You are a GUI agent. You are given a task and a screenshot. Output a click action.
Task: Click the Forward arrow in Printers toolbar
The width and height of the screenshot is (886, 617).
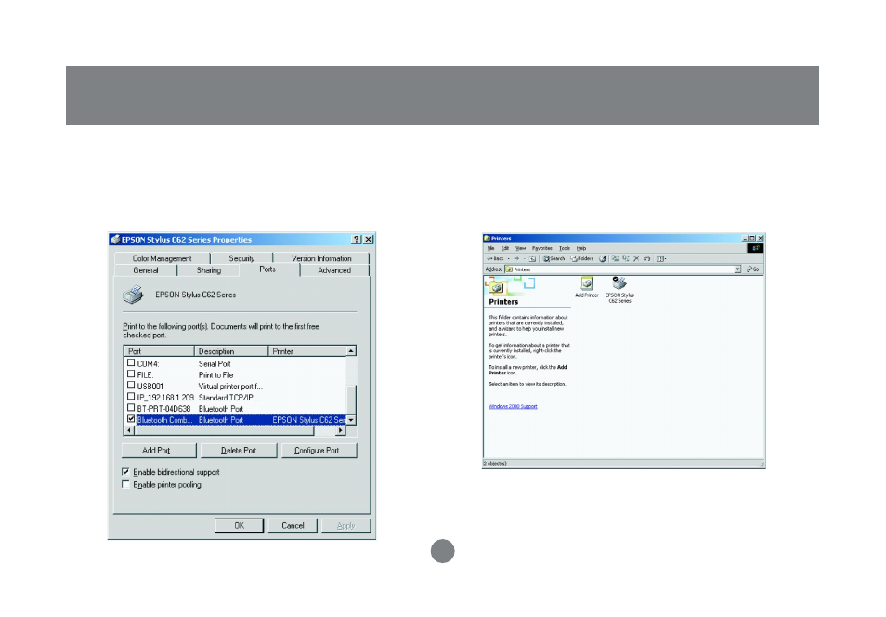516,258
